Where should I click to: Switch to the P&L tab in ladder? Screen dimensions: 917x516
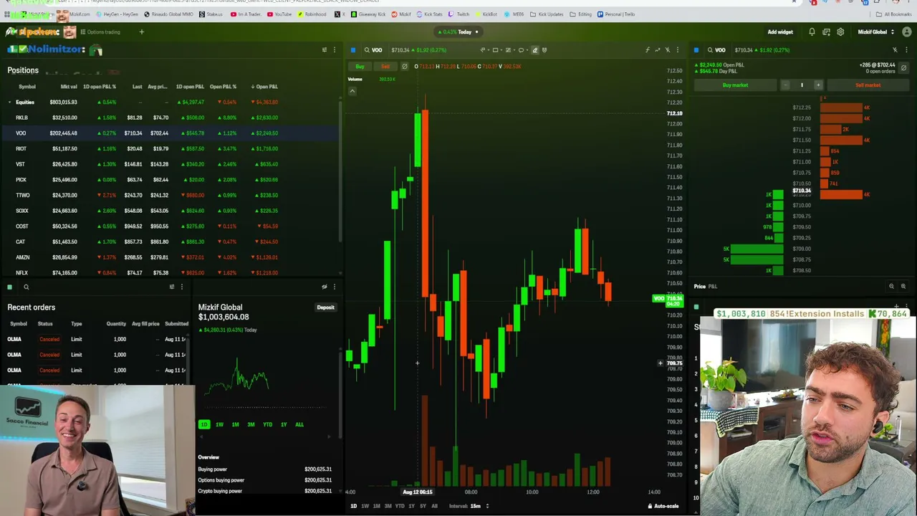pos(713,287)
